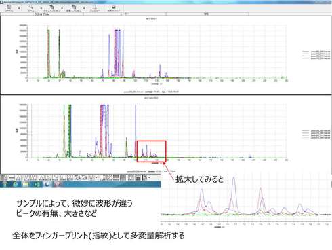Click the first legend entry of the upper chromatogram

click(316, 52)
